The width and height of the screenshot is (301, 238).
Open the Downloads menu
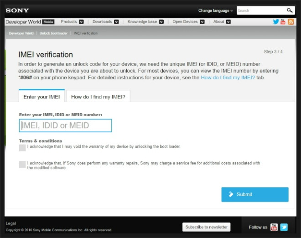tap(102, 22)
